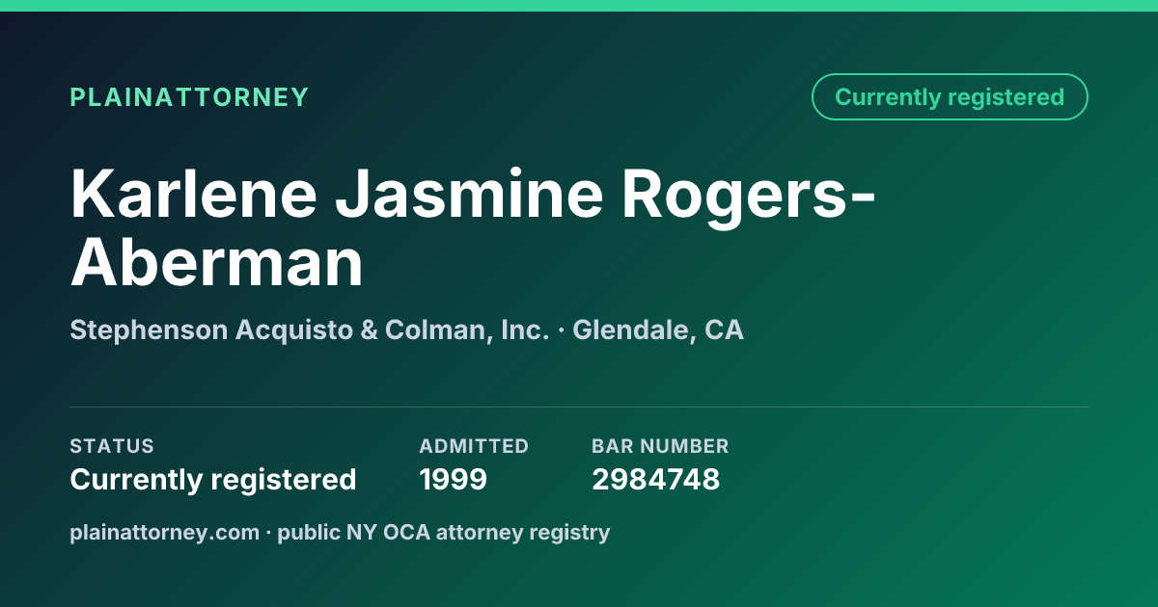Viewport: 1158px width, 607px height.
Task: Open Stephenson Acquisto & Colman, Inc. firm
Action: (x=310, y=330)
